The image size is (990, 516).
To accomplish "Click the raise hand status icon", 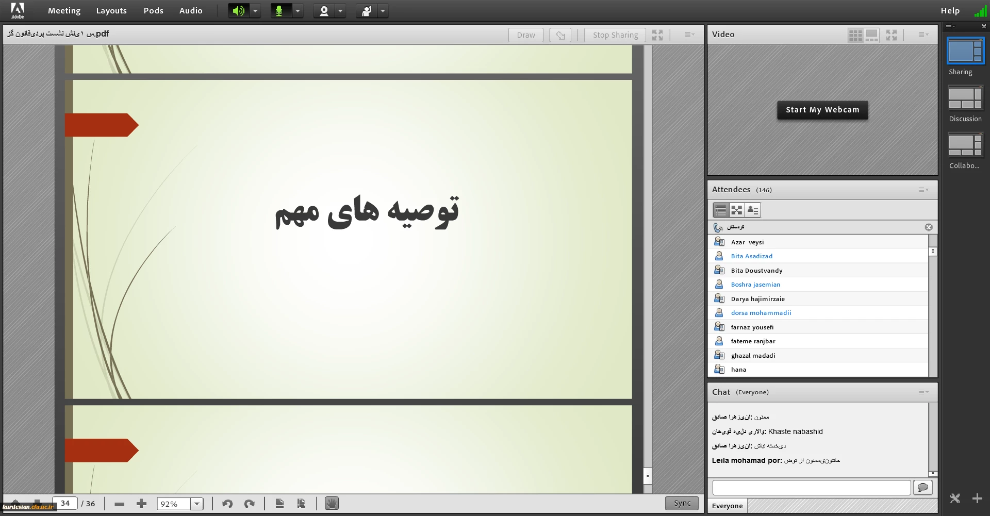I will pyautogui.click(x=367, y=11).
